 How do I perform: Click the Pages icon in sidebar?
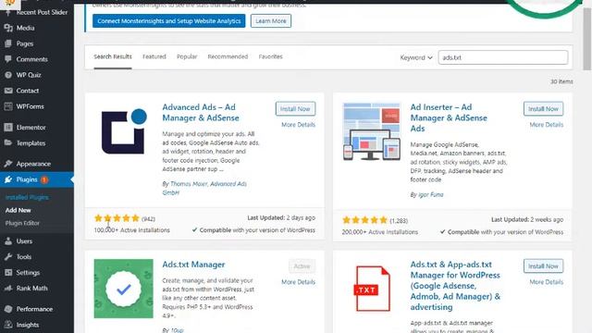click(x=8, y=43)
